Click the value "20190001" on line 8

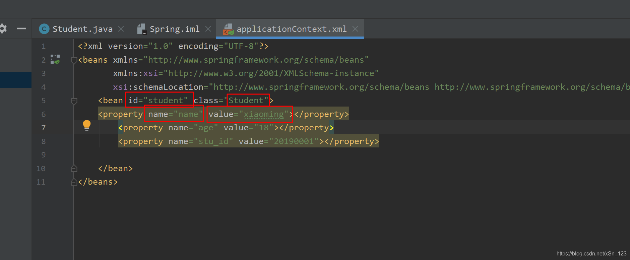tap(294, 141)
